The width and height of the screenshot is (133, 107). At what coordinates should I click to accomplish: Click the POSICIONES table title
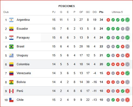pos(67,6)
